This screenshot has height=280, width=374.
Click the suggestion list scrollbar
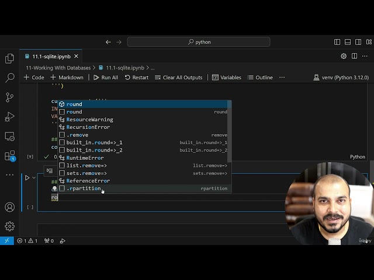230,131
